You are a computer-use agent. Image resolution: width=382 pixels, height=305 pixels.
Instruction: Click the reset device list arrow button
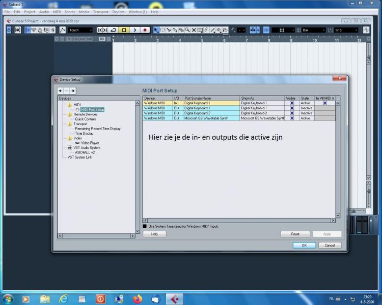coord(73,90)
